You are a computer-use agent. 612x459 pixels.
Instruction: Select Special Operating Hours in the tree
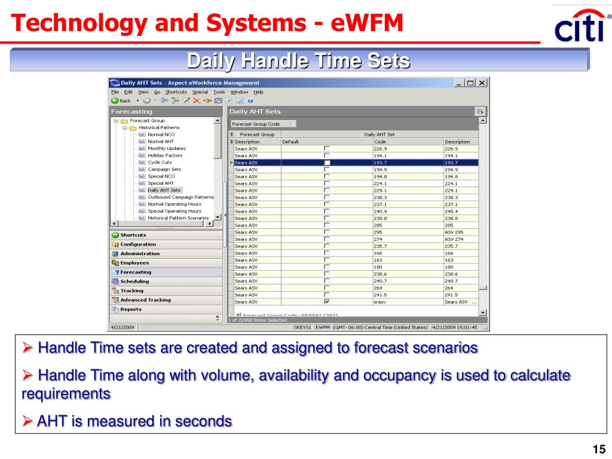tap(174, 211)
